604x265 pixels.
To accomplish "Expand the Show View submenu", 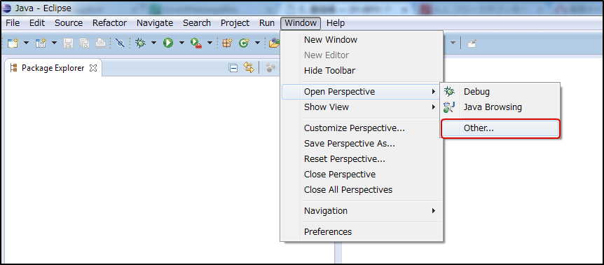I will click(x=362, y=107).
